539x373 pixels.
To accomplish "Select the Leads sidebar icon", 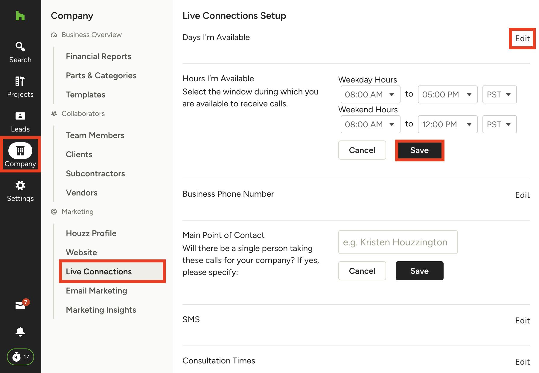I will 20,116.
